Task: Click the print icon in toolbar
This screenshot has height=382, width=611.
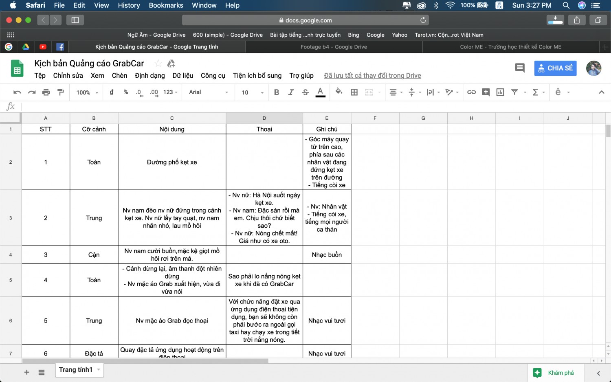Action: pos(46,92)
